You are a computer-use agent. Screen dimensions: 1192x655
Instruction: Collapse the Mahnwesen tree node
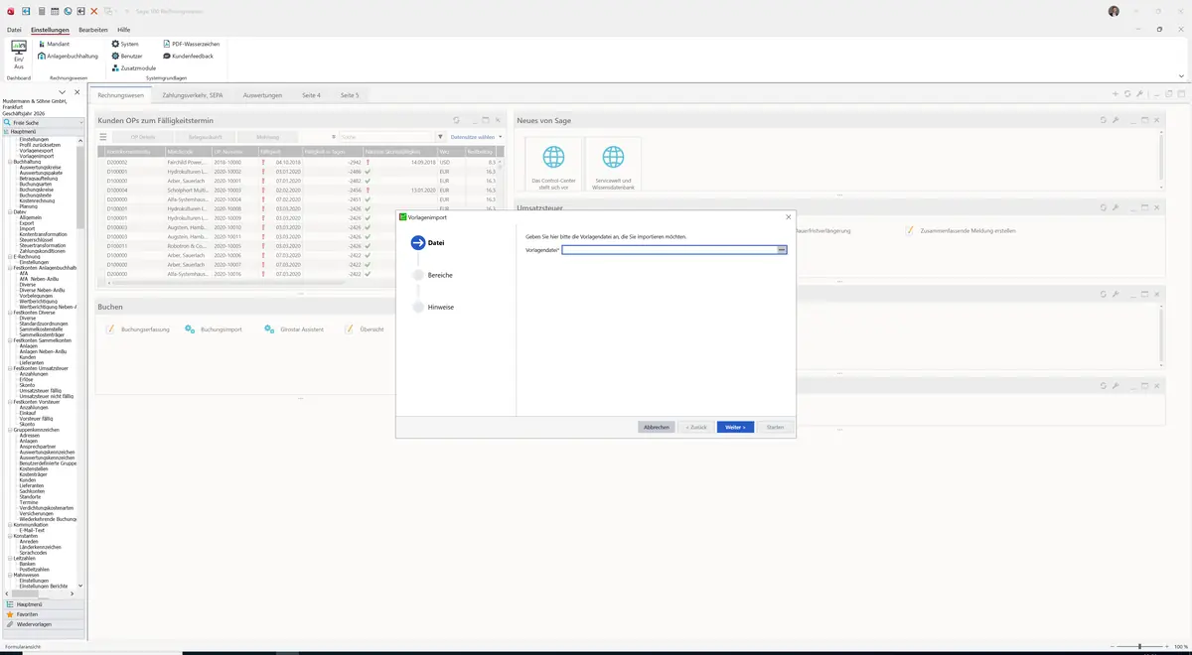[x=10, y=575]
